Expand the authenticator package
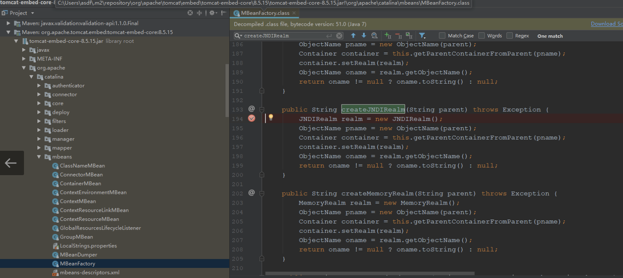Viewport: 623px width, 278px height. (x=39, y=86)
